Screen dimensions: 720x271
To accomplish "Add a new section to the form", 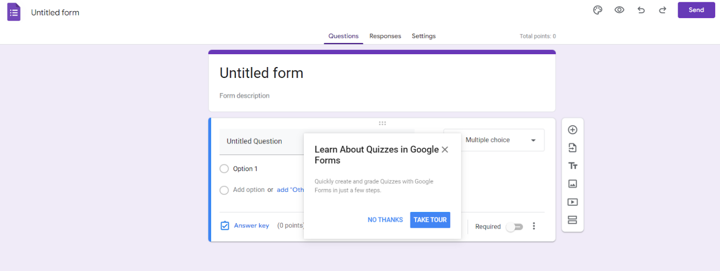I will [572, 219].
